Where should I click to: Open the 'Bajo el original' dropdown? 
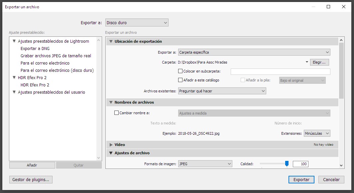[x=302, y=80]
